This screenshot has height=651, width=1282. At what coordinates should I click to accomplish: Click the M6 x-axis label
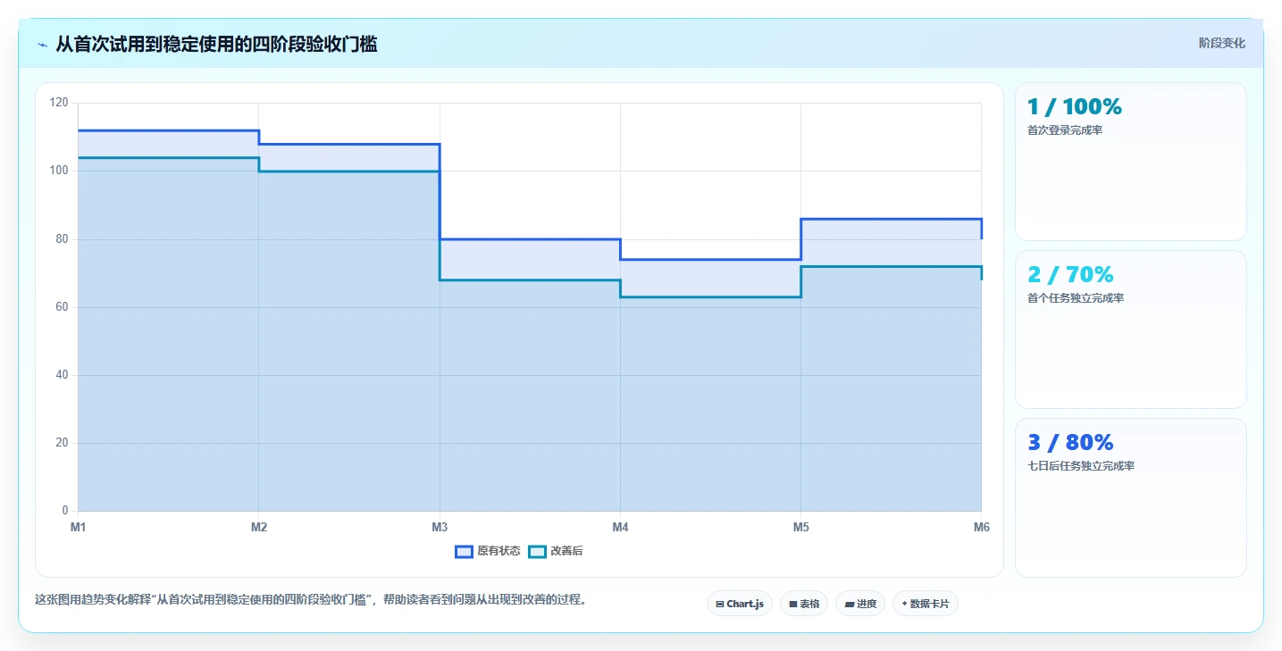pyautogui.click(x=982, y=528)
